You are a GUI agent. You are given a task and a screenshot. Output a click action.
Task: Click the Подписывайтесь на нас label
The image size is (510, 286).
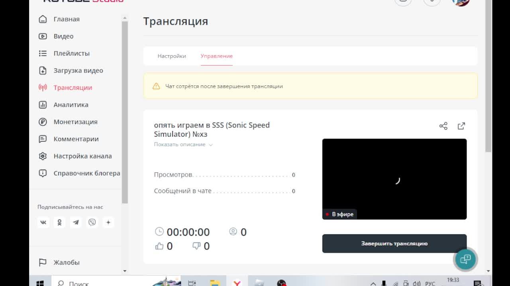(x=70, y=207)
